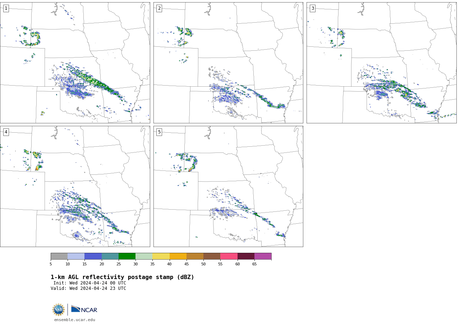Click the panel number label 5
460x324 pixels.
click(159, 132)
